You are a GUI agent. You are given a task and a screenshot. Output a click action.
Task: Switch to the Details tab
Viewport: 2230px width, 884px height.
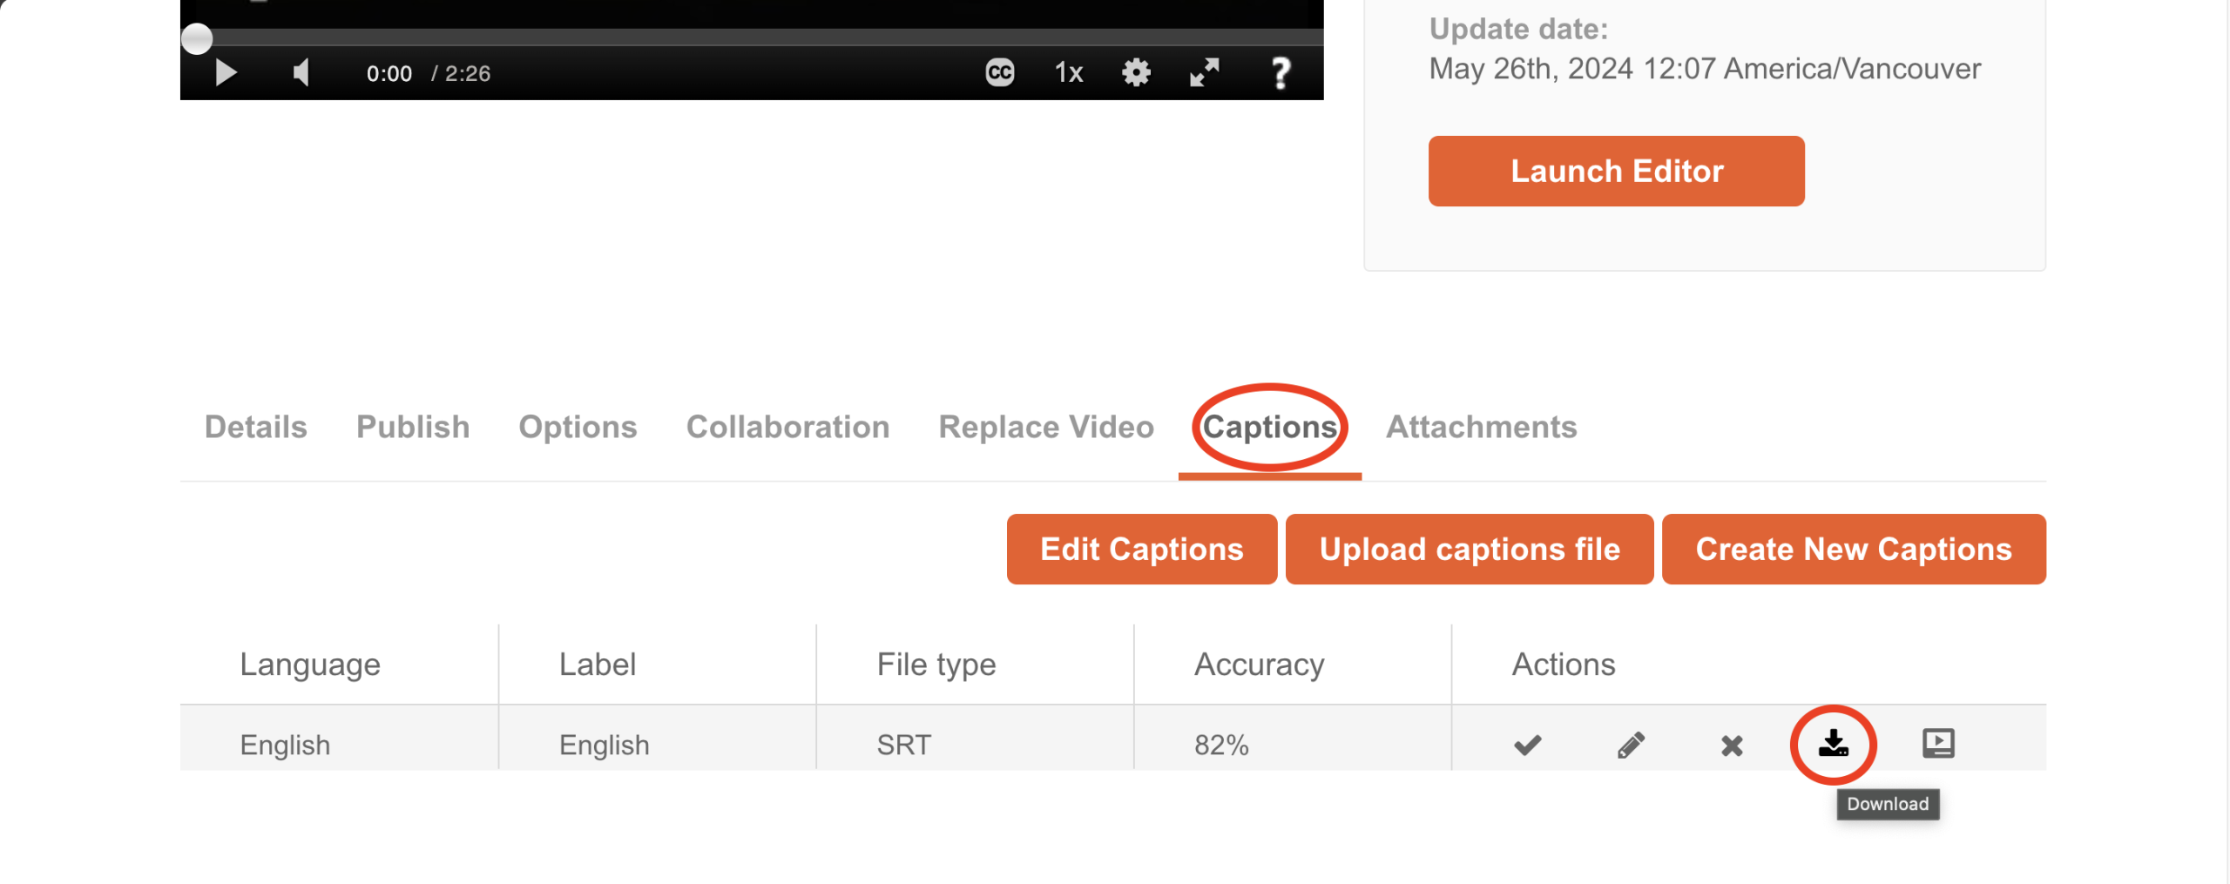[x=256, y=427]
